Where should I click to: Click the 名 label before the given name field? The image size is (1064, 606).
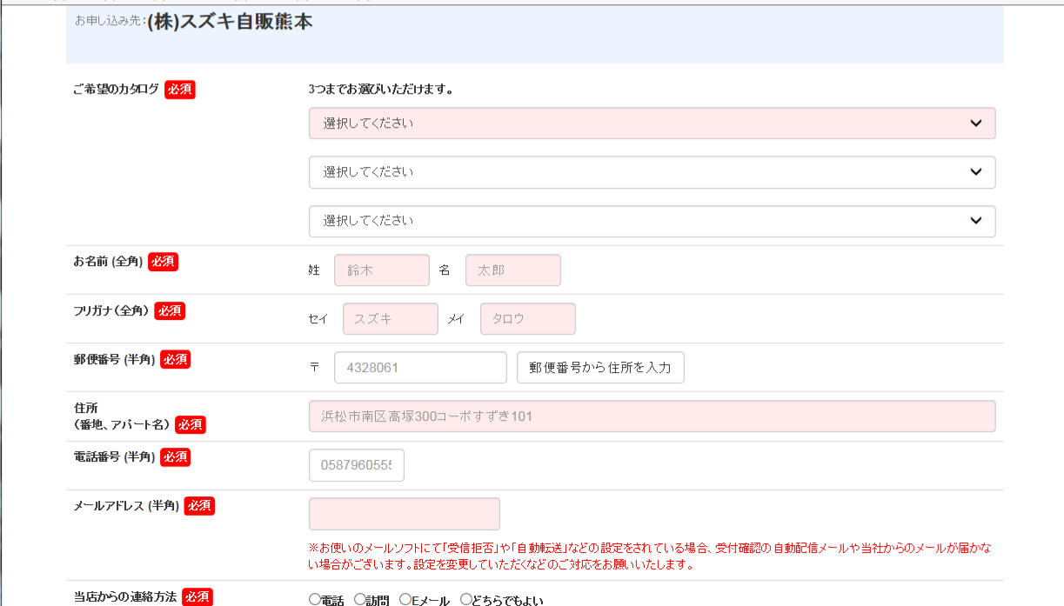pos(445,270)
